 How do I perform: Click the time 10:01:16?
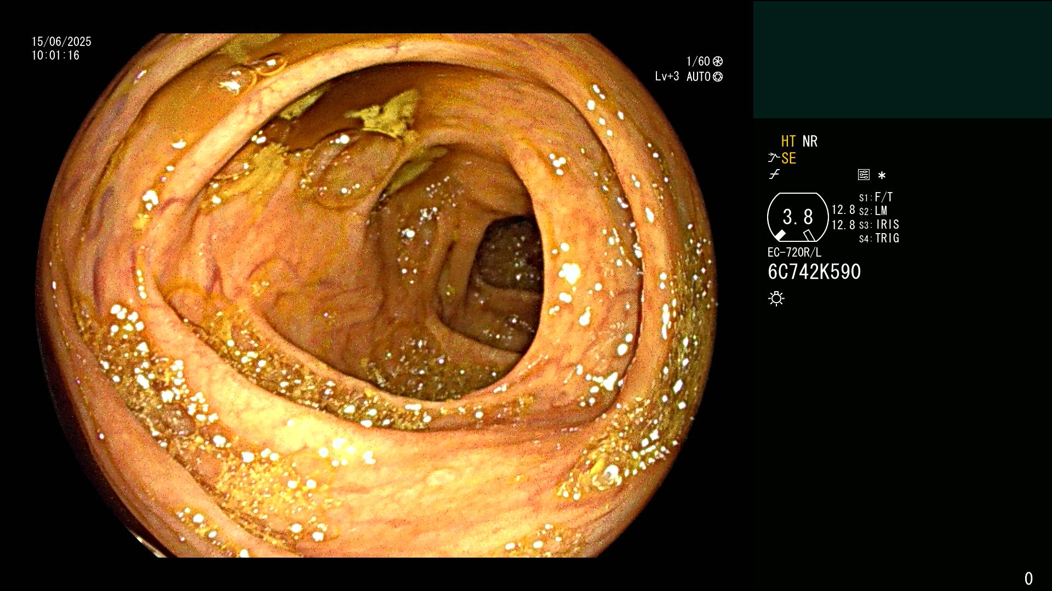(55, 55)
